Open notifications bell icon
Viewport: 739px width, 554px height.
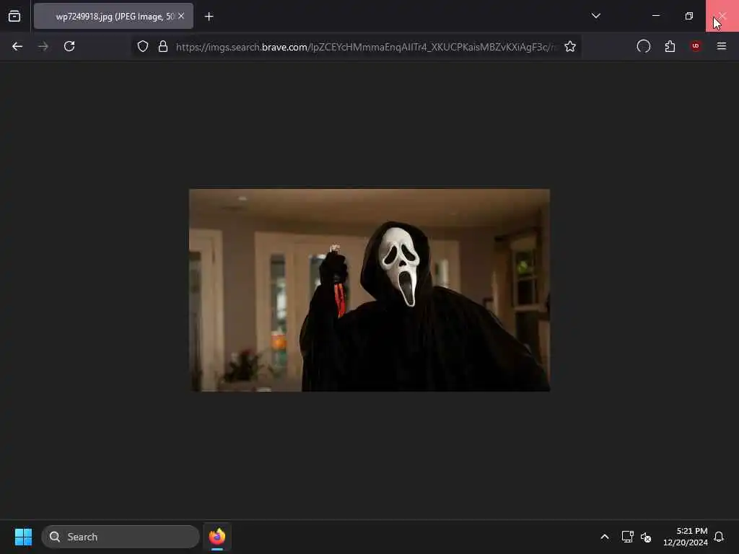tap(719, 537)
